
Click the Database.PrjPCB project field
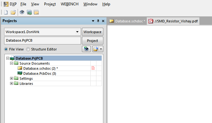tap(43, 40)
